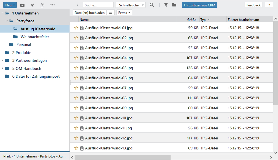The image size is (278, 160).
Task: Mark Ausflug-Kletterwald-10.jpg with the star
Action: coord(76,118)
